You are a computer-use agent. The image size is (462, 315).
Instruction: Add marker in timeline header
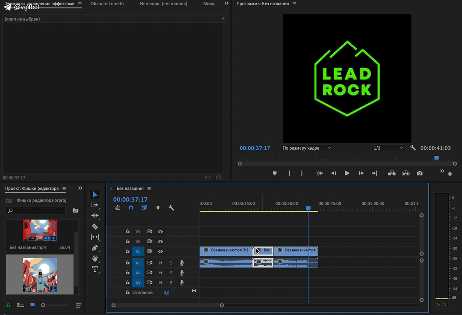click(158, 208)
